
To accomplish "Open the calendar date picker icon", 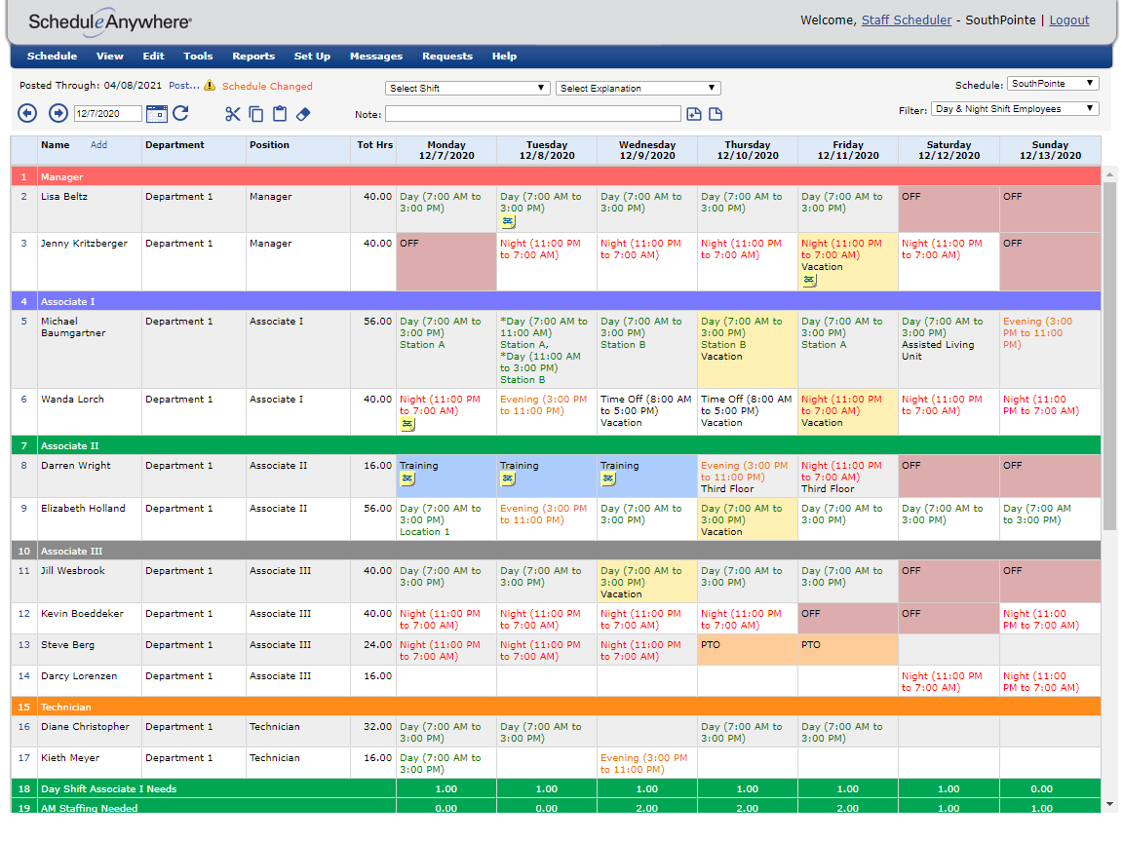I will point(156,113).
